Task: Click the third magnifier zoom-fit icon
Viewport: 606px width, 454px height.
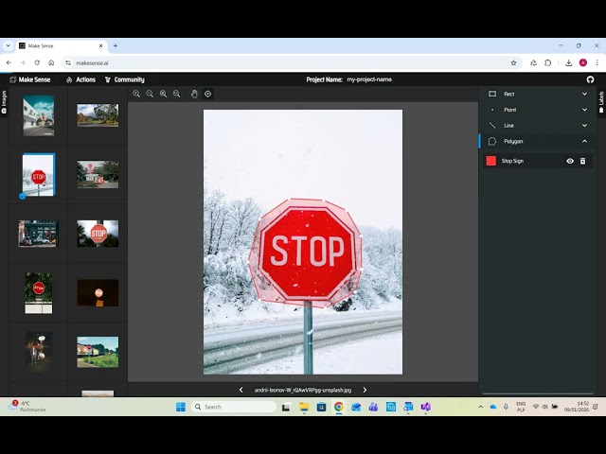Action: (164, 94)
